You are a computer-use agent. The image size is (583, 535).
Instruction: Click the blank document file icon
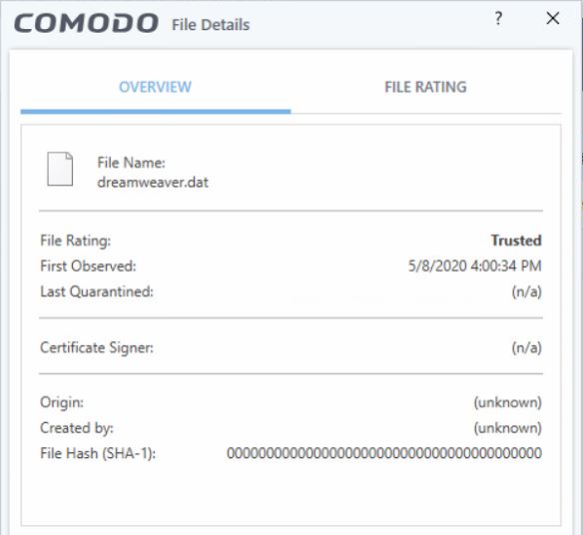click(60, 169)
